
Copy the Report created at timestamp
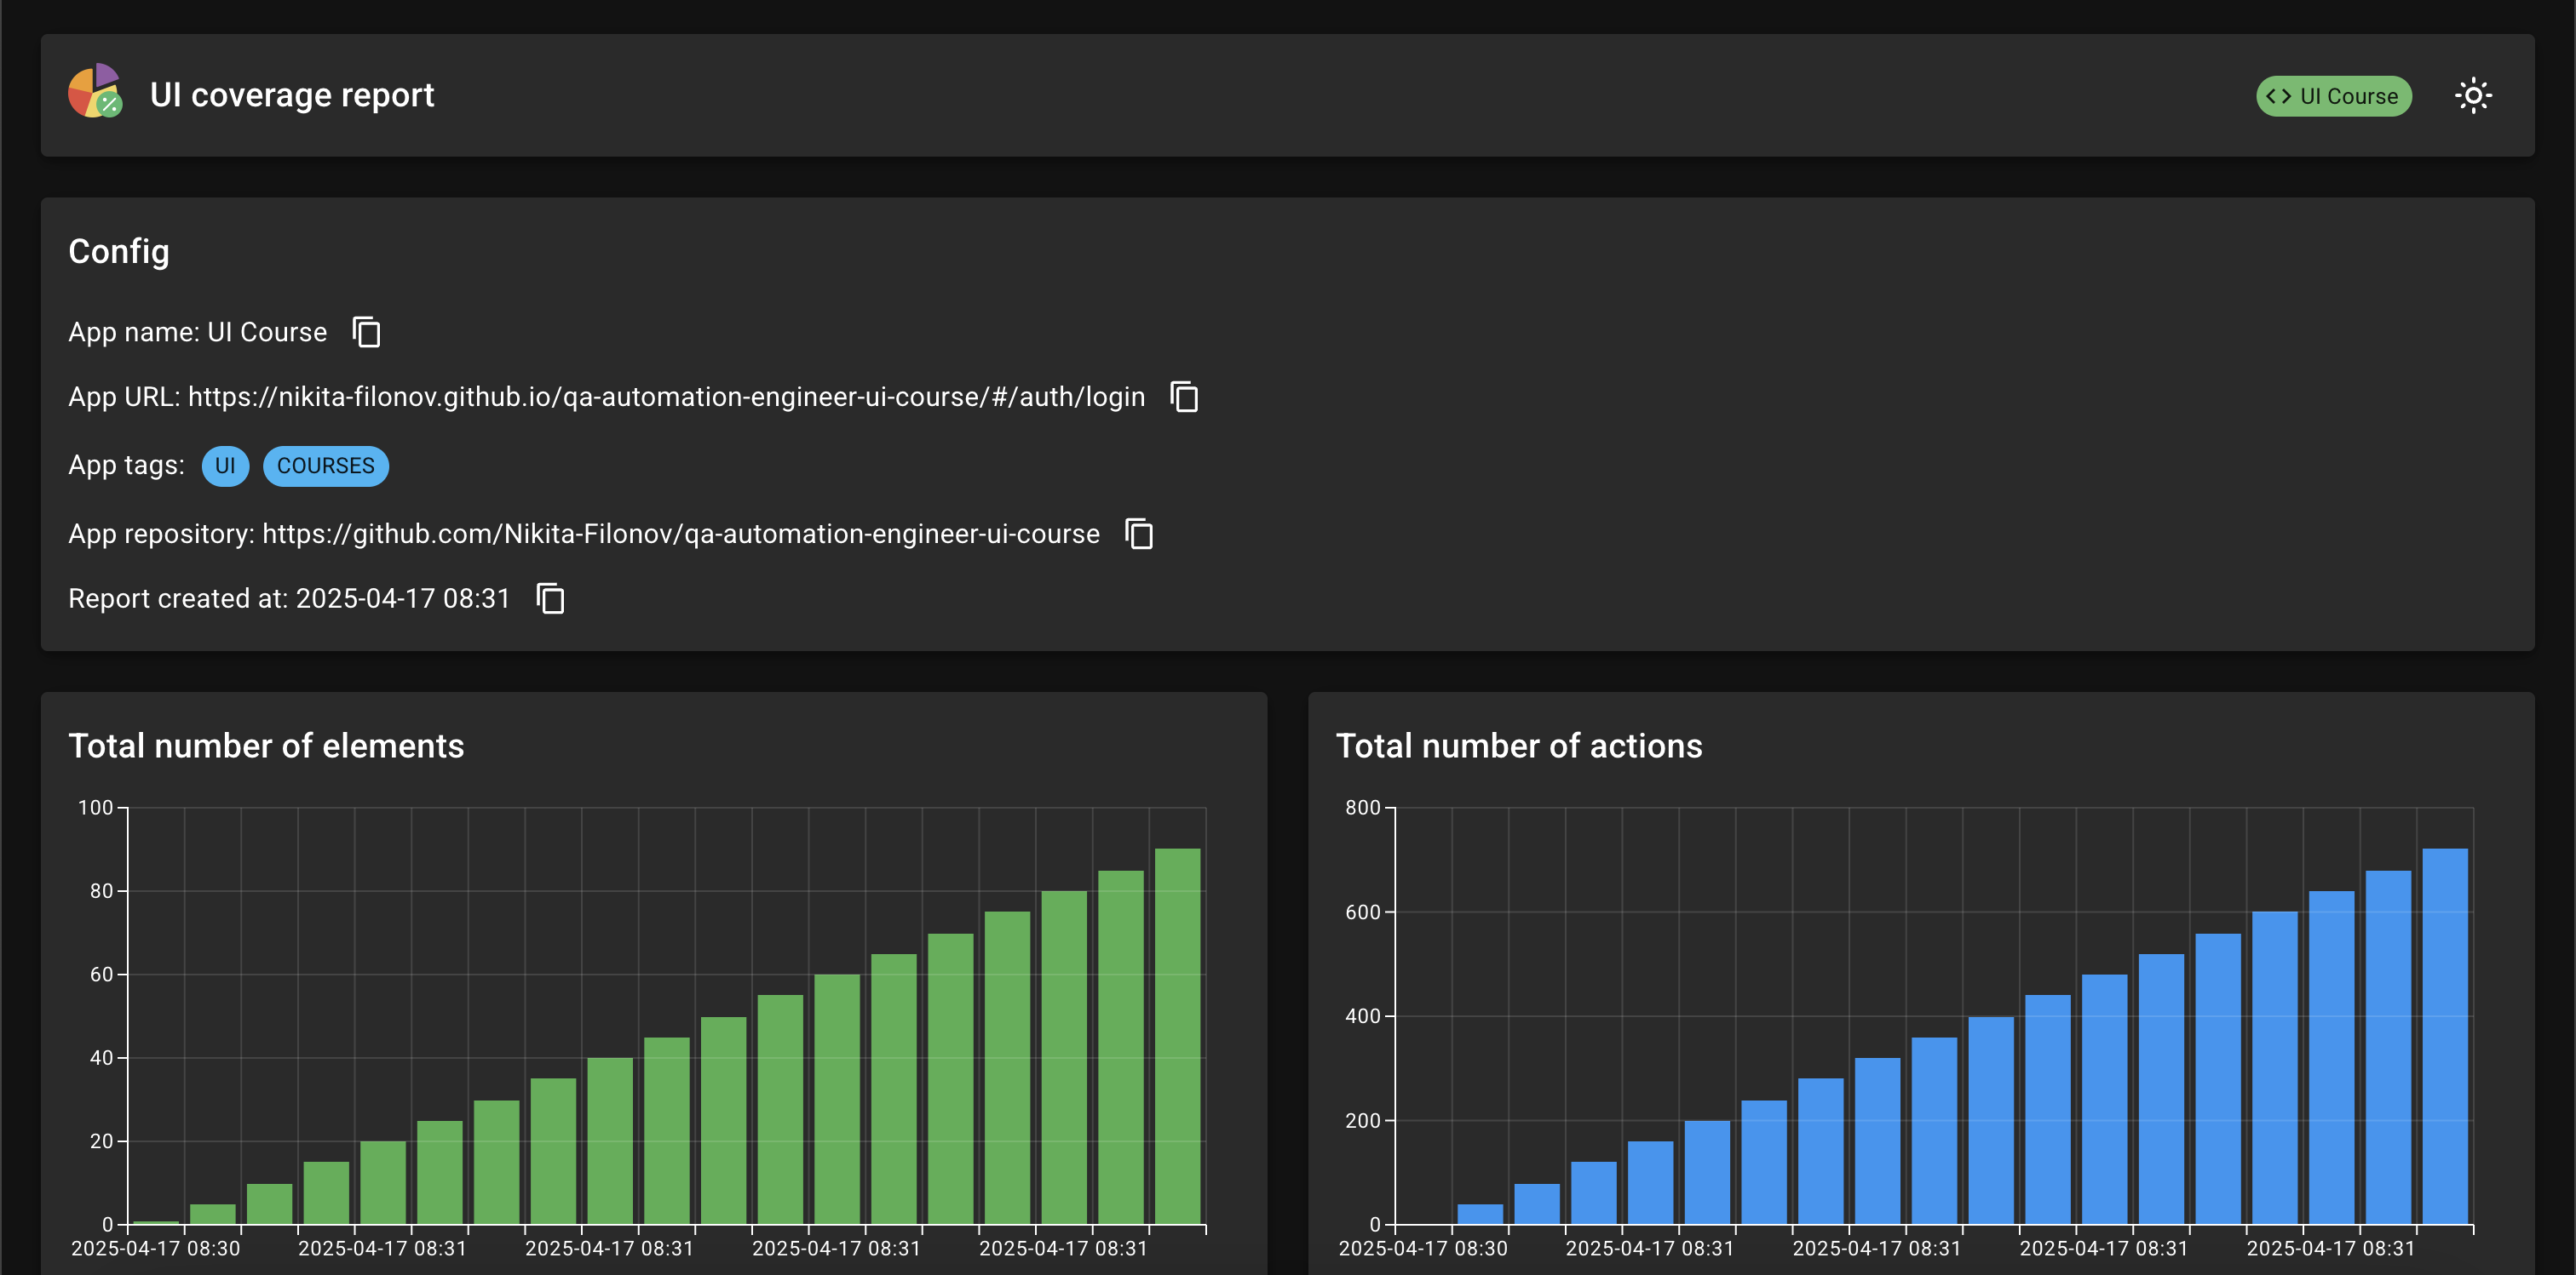550,598
